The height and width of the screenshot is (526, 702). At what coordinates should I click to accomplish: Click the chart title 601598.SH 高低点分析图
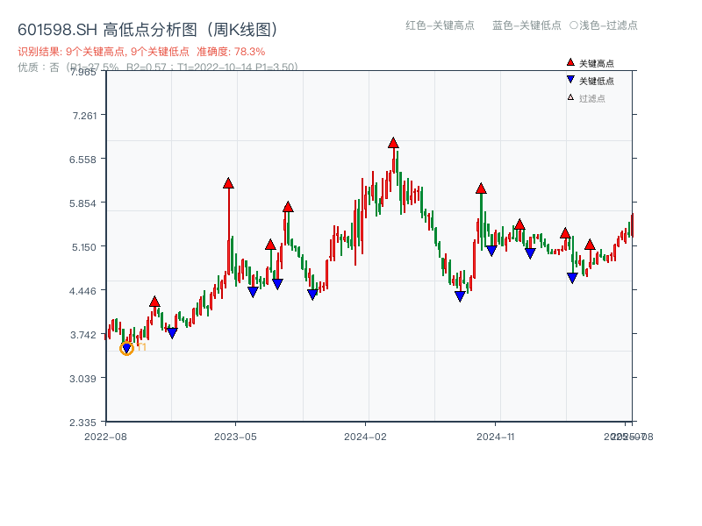(147, 30)
